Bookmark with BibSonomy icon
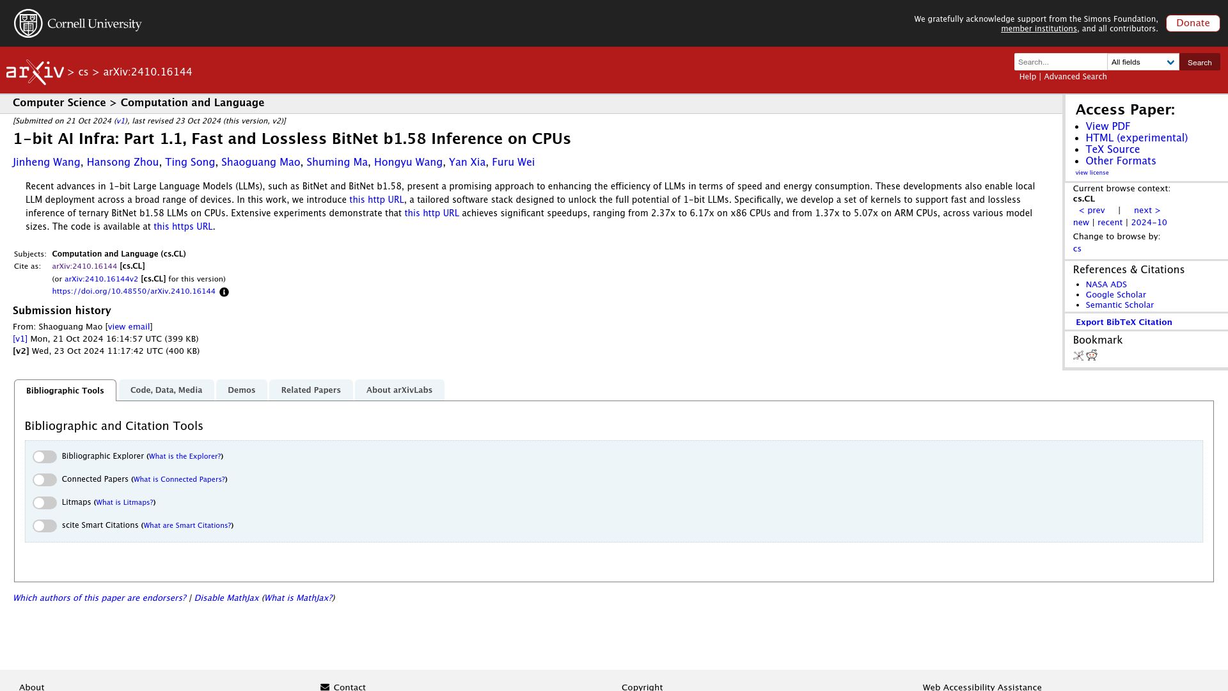The image size is (1228, 691). click(1078, 356)
